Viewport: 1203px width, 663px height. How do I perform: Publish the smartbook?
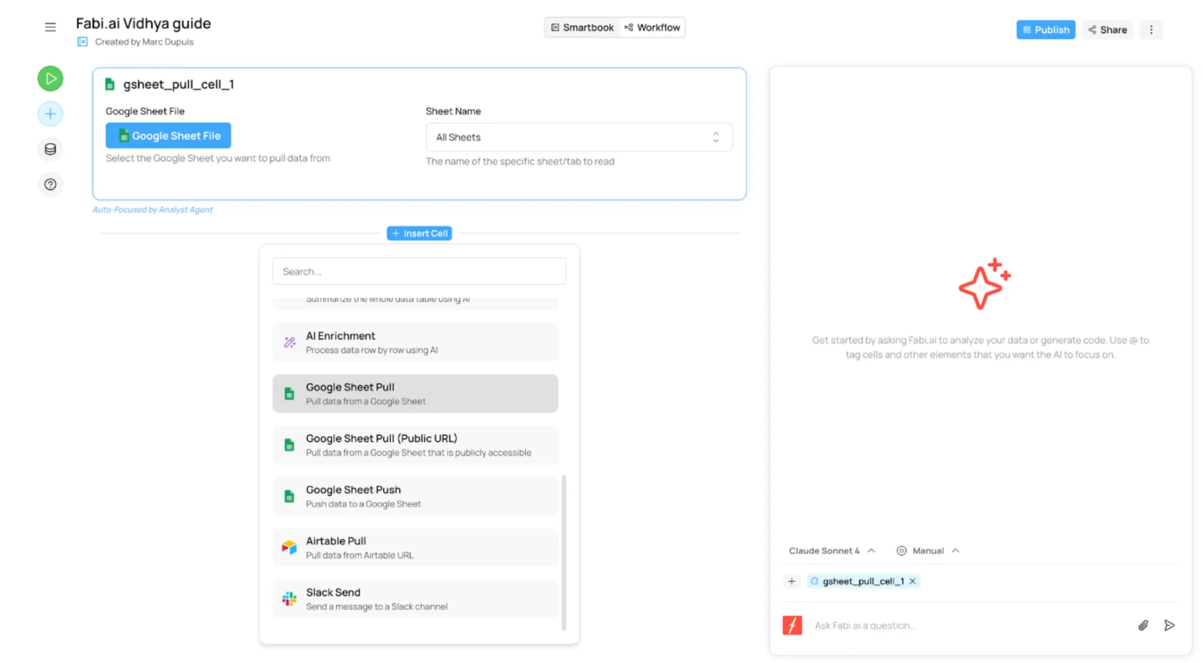tap(1046, 30)
